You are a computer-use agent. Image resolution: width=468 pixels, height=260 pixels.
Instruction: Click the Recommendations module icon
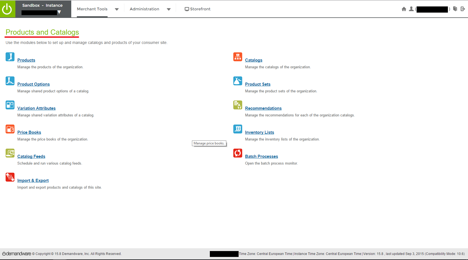(x=238, y=105)
